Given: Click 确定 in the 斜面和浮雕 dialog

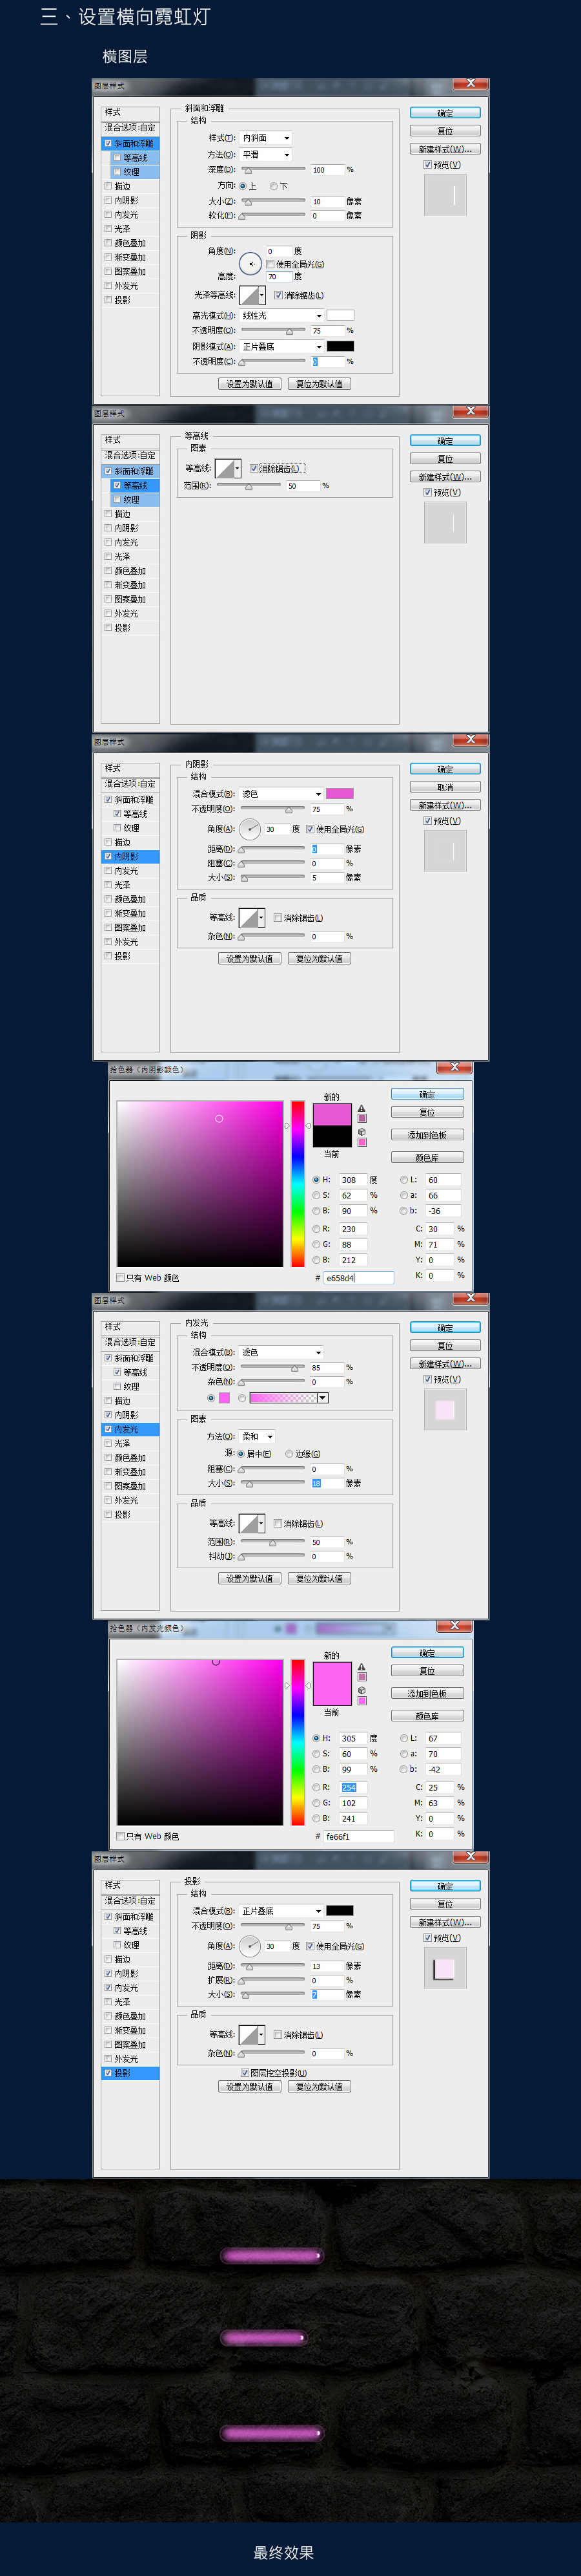Looking at the screenshot, I should pos(445,113).
